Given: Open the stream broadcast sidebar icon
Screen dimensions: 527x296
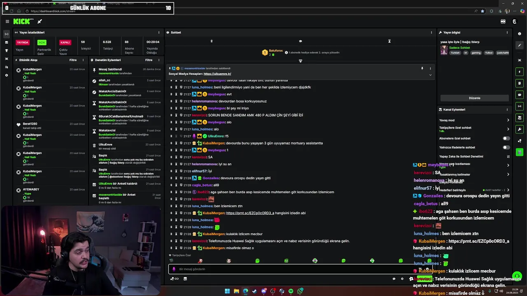Looking at the screenshot, I should point(6,34).
